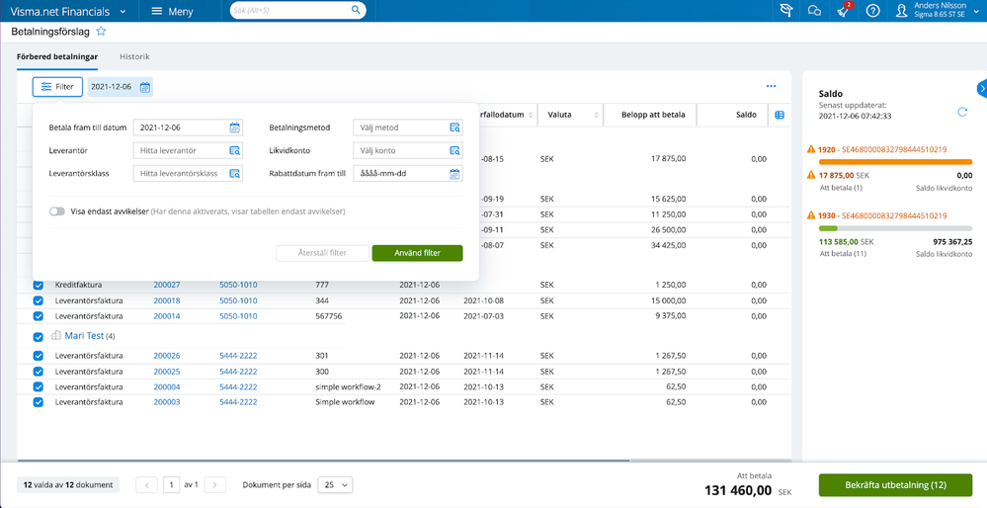Click the Använd filter button
987x508 pixels.
tap(417, 253)
